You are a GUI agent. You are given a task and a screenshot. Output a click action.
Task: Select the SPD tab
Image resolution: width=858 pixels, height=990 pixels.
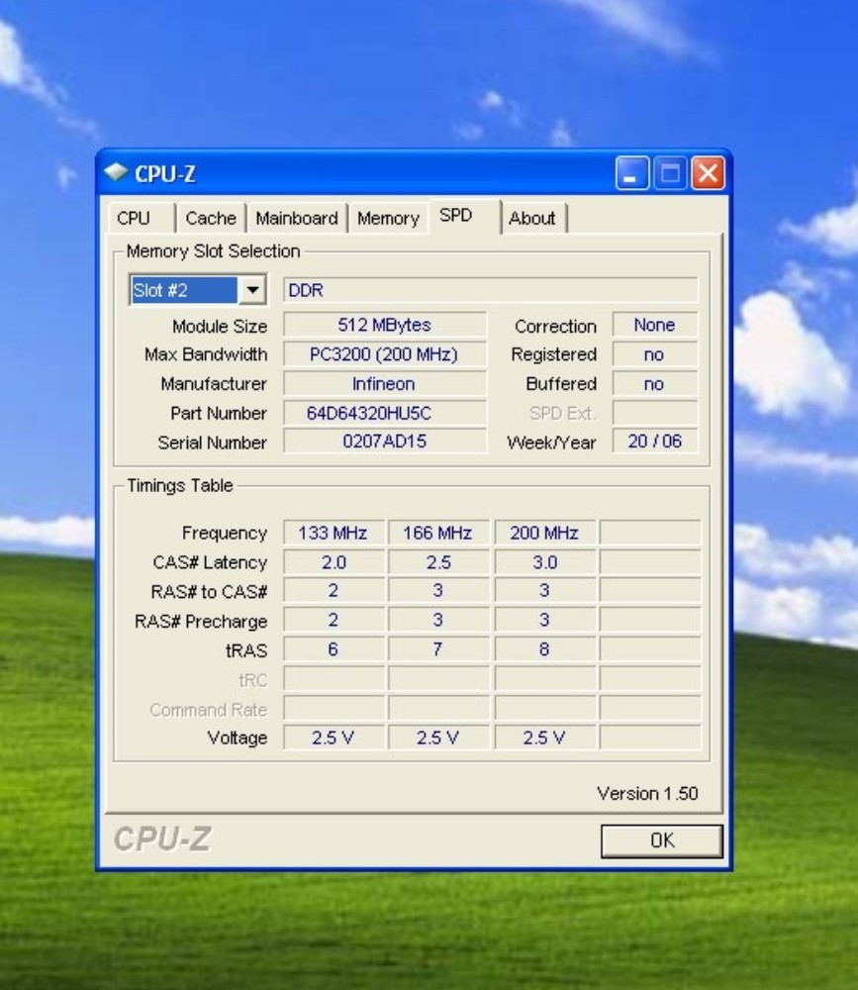465,217
